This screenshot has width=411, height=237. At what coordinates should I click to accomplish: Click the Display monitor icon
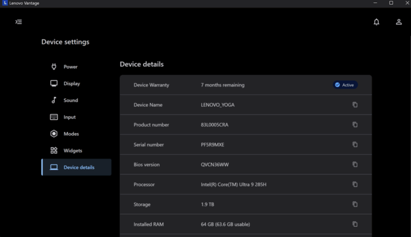point(54,84)
